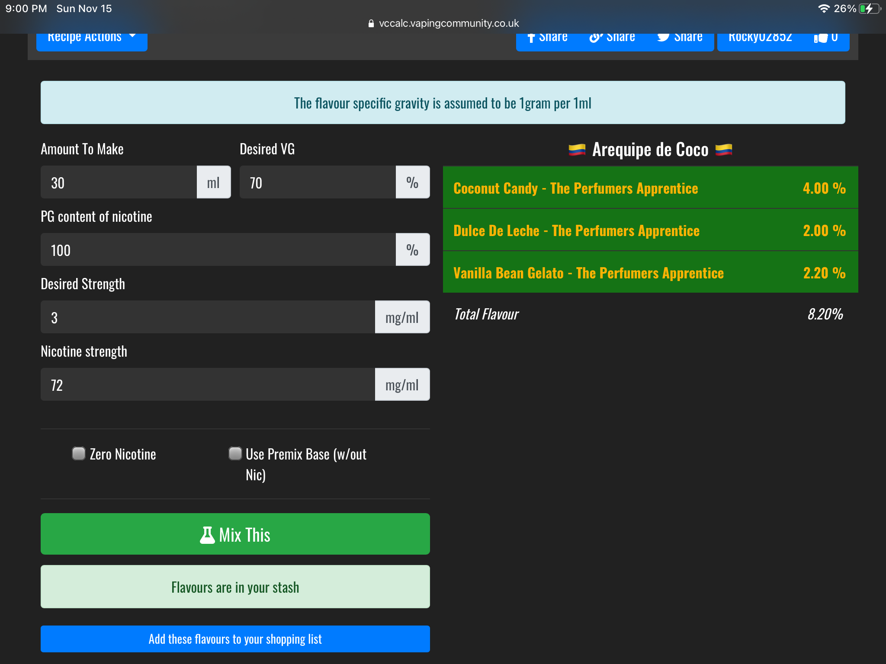Edit the Desired Strength field
886x664 pixels.
coord(208,317)
